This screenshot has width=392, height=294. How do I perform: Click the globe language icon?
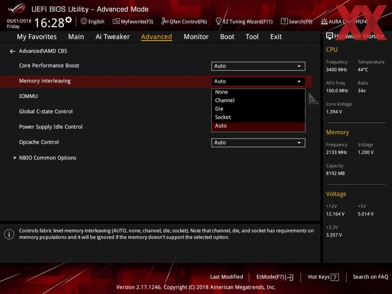point(84,21)
